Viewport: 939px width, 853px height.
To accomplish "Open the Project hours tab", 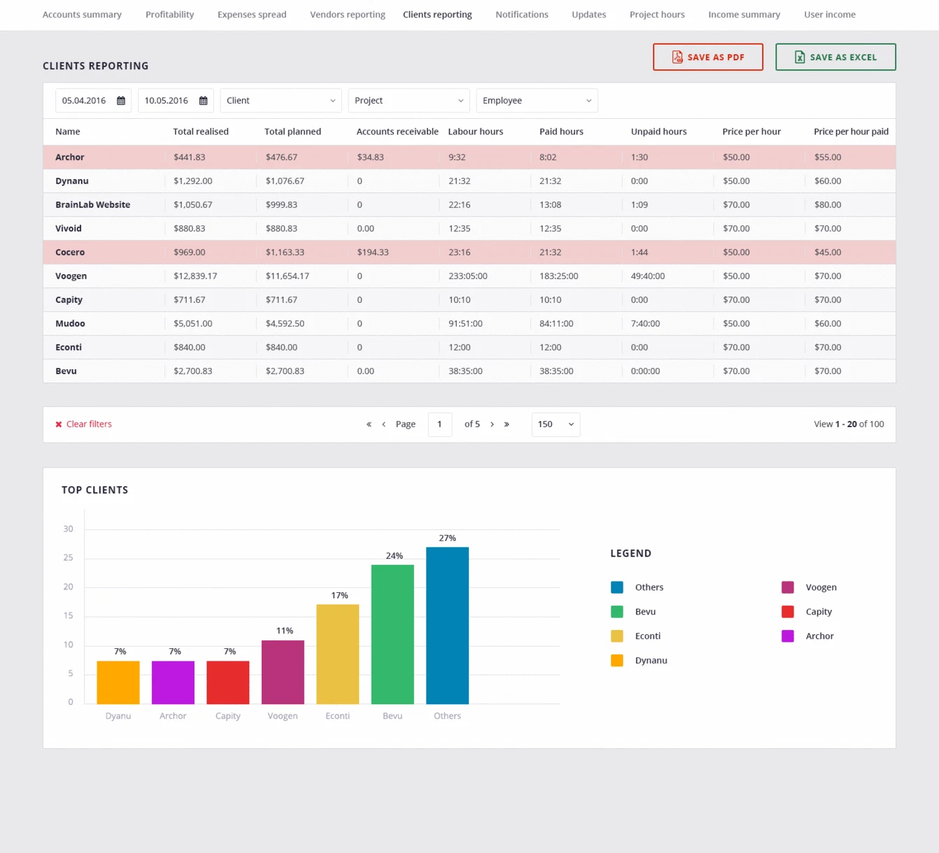I will point(657,15).
